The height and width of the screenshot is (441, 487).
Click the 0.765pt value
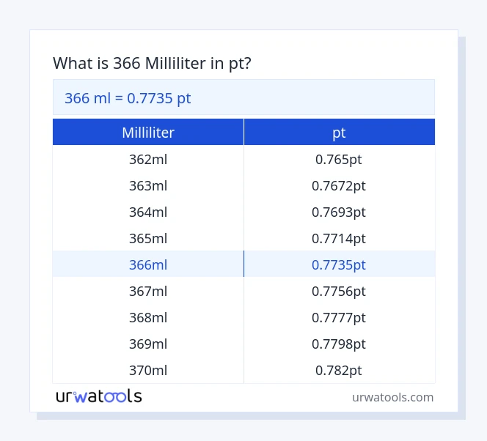(339, 160)
